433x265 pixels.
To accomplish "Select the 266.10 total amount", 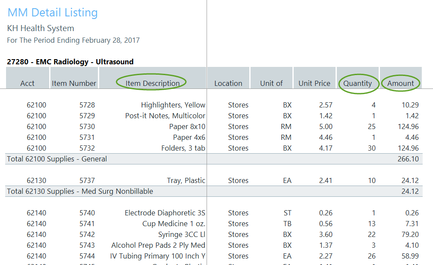I will 408,159.
